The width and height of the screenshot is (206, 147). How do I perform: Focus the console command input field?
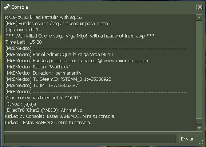tap(90, 139)
